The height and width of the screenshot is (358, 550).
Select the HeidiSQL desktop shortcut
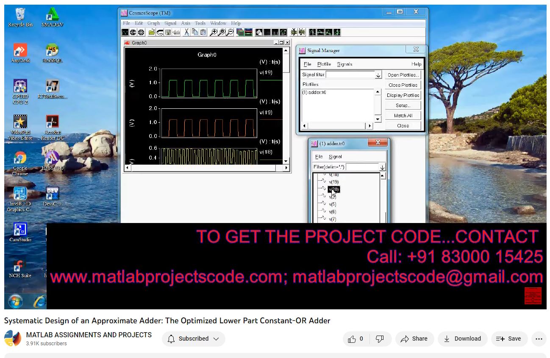[x=52, y=53]
